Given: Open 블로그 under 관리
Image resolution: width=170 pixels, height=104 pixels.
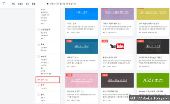Looking at the screenshot, I should click(x=43, y=98).
